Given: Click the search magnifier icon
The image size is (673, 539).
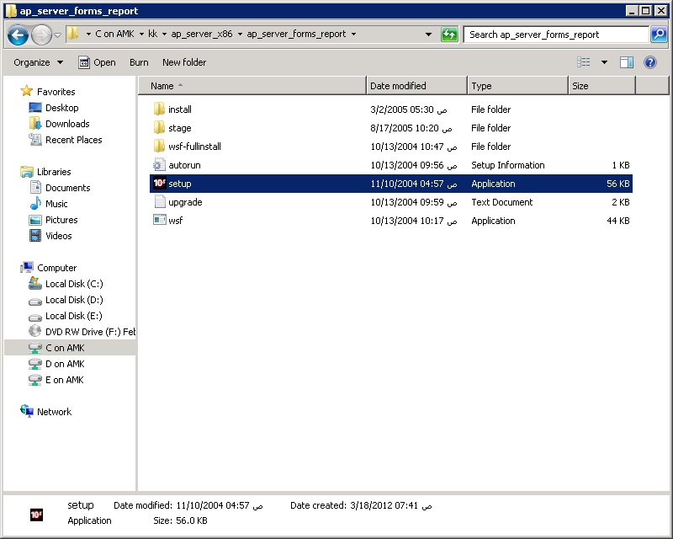Looking at the screenshot, I should click(x=659, y=35).
